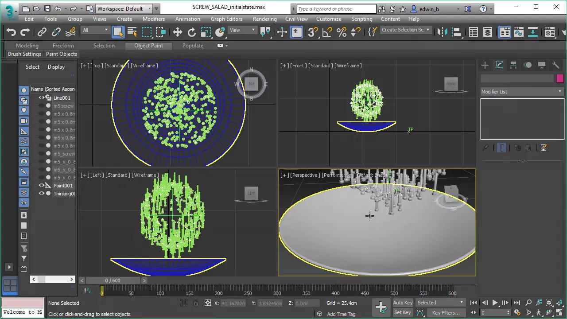This screenshot has height=319, width=567.
Task: Toggle Window/Crossing selection mode
Action: 160,32
